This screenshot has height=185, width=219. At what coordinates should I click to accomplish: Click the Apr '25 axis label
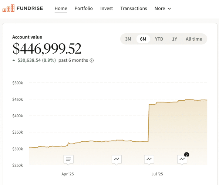pyautogui.click(x=68, y=174)
